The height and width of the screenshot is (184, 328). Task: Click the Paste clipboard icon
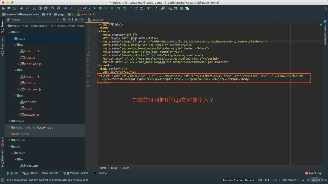[x=46, y=8]
